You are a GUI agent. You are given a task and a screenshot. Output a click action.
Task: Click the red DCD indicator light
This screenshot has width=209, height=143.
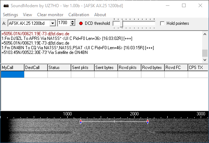click(x=81, y=23)
